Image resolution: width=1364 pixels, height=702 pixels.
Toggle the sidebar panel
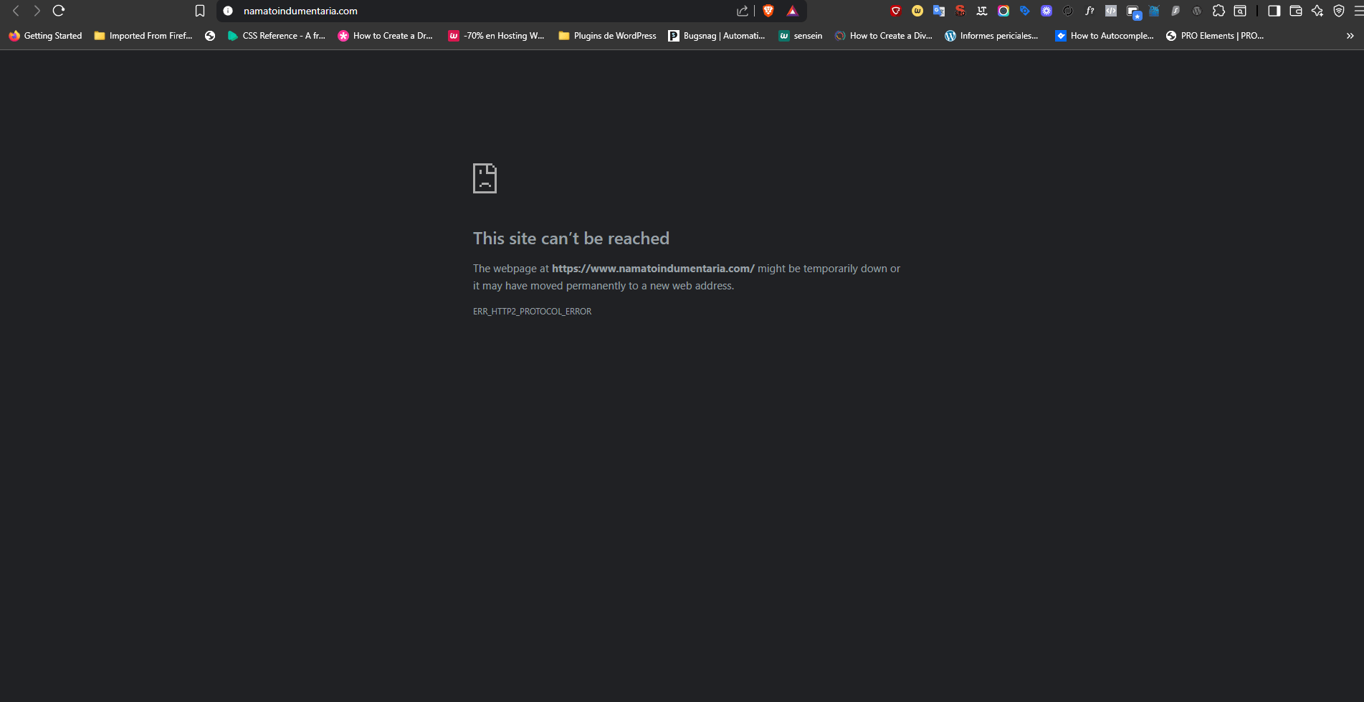1274,11
